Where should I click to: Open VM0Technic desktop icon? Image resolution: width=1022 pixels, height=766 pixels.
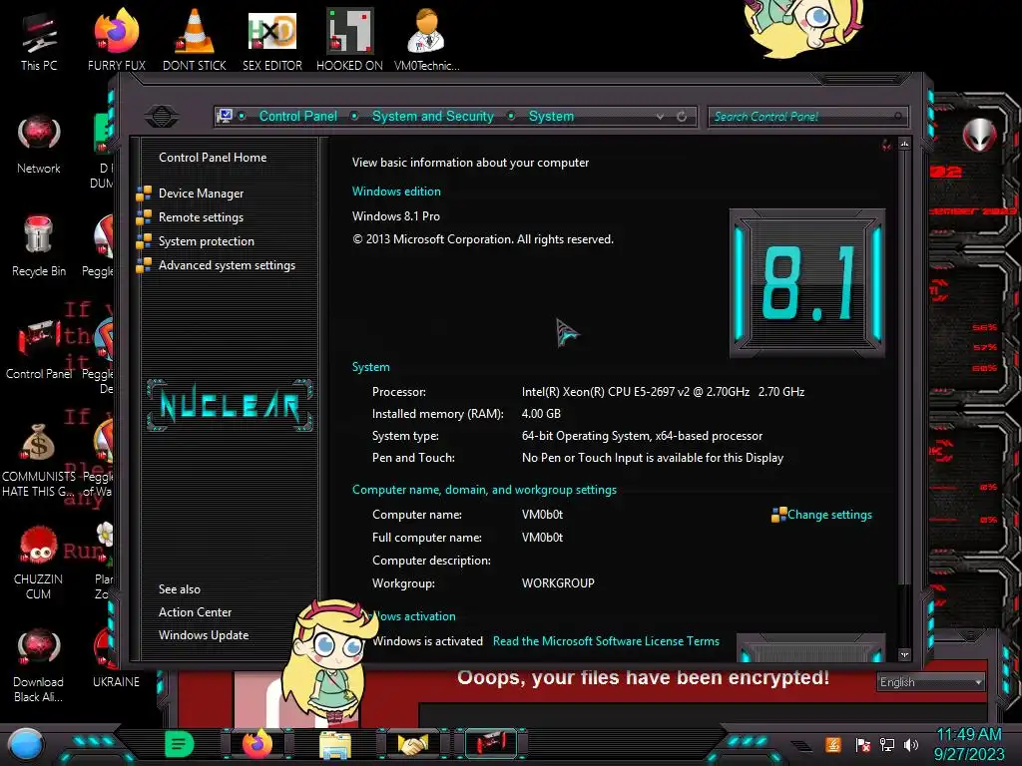click(427, 39)
